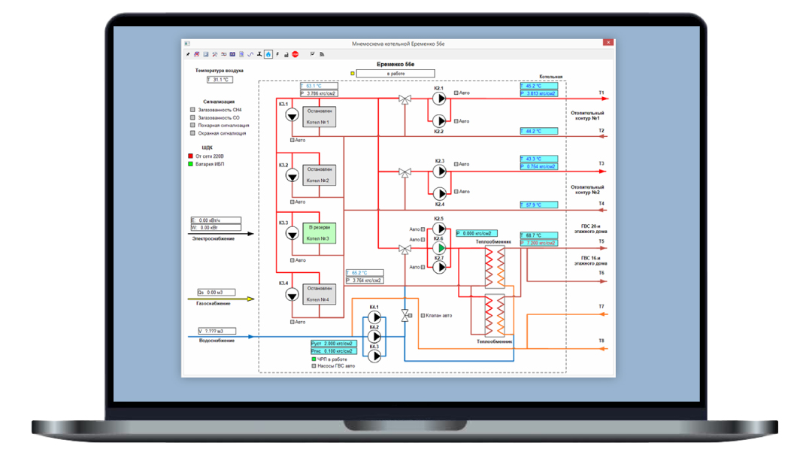The width and height of the screenshot is (812, 452).
Task: Click the signal feed toolbar icon
Action: [x=321, y=54]
